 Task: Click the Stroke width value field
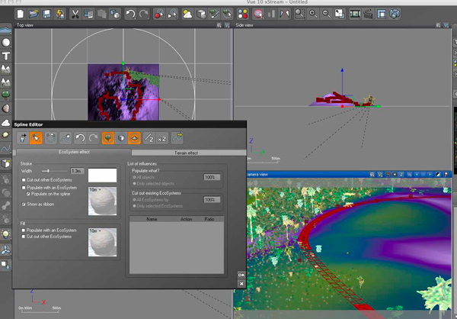76,171
